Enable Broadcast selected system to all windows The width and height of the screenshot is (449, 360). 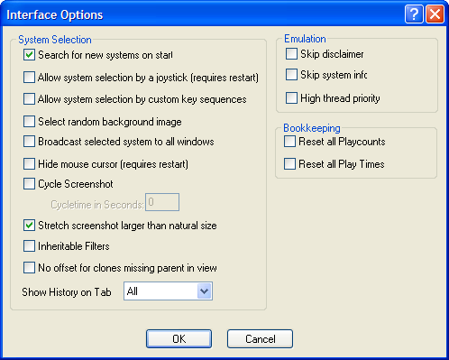pos(29,142)
